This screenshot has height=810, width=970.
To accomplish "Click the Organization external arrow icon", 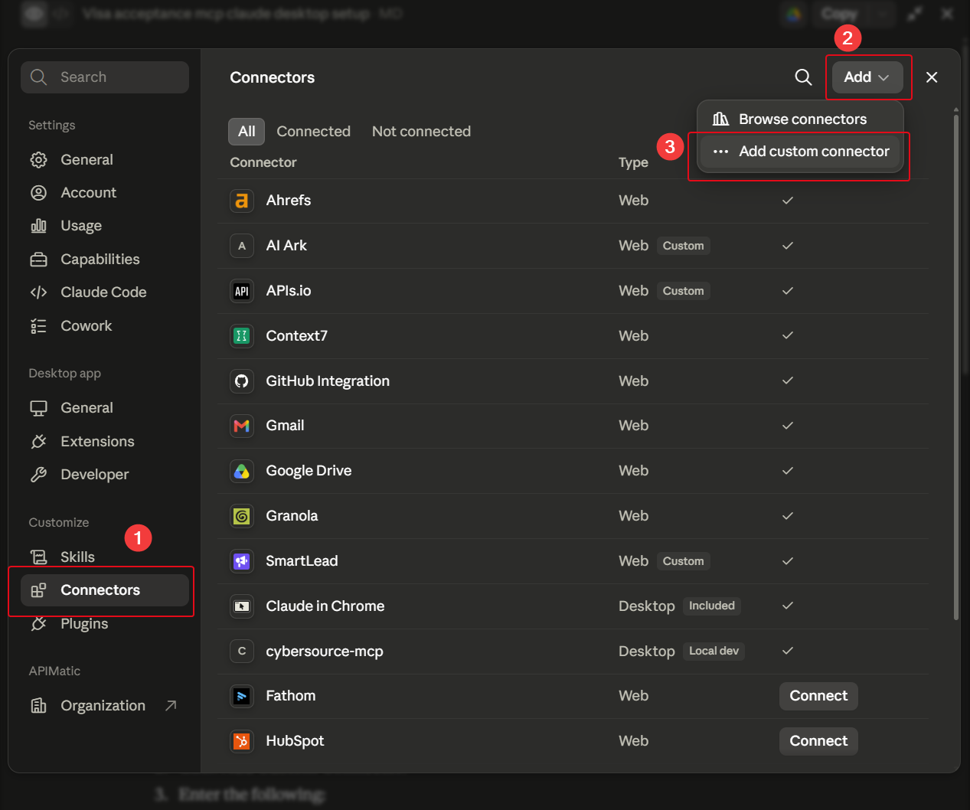I will 171,706.
